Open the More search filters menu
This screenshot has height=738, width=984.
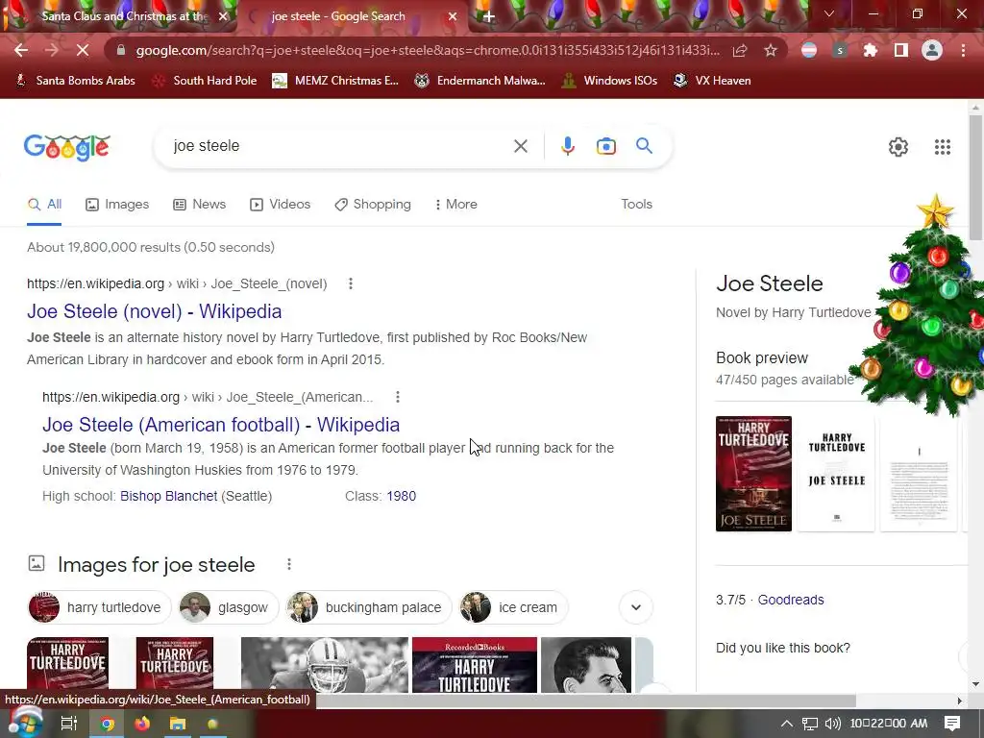point(455,204)
